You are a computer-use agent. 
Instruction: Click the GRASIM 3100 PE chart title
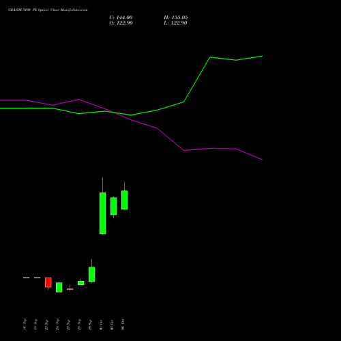coord(48,10)
